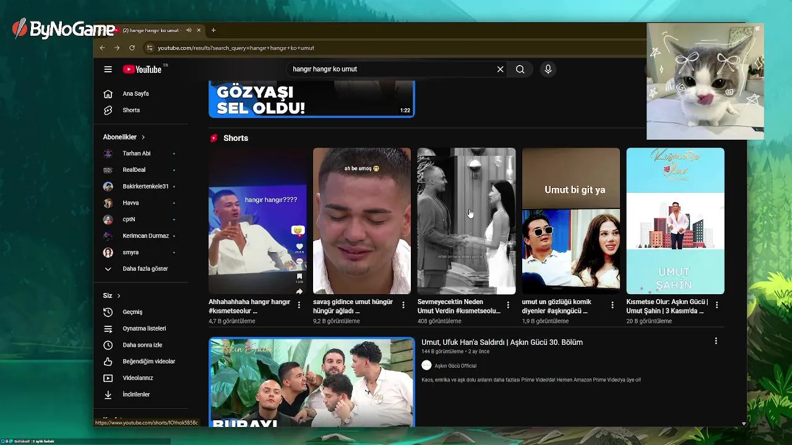Click the Shorts section heading

[236, 138]
